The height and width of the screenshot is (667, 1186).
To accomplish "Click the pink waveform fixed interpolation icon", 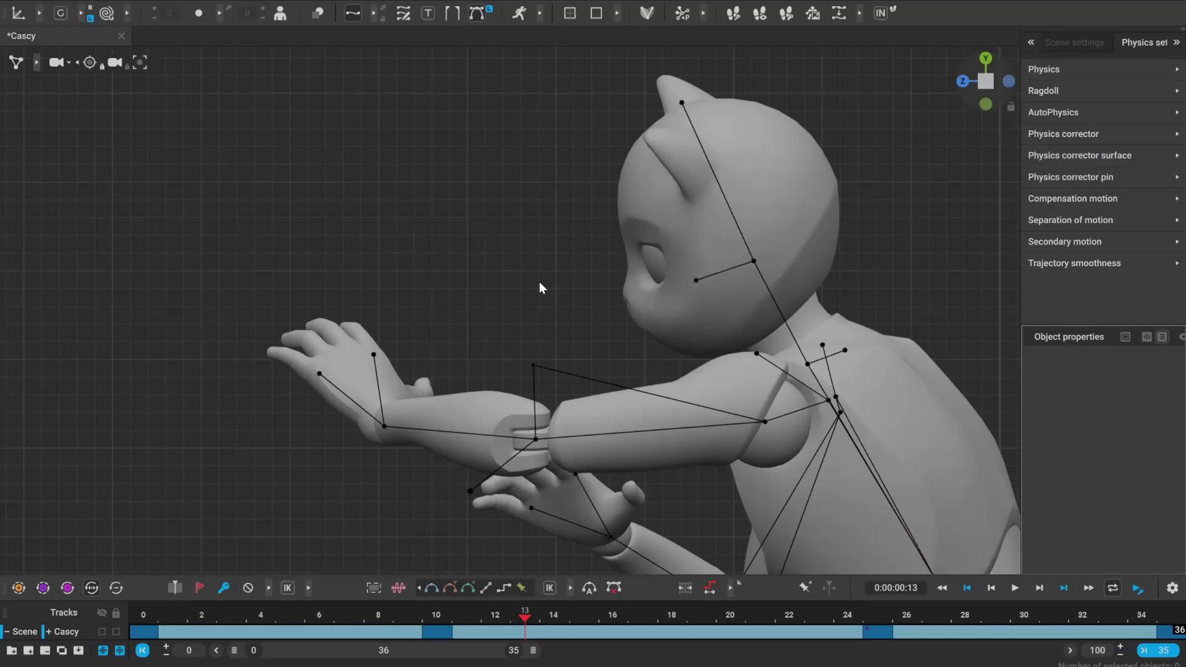I will coord(398,588).
